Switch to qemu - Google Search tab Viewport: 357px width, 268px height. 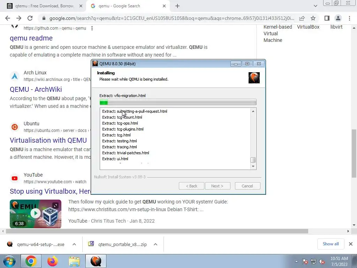pyautogui.click(x=128, y=6)
